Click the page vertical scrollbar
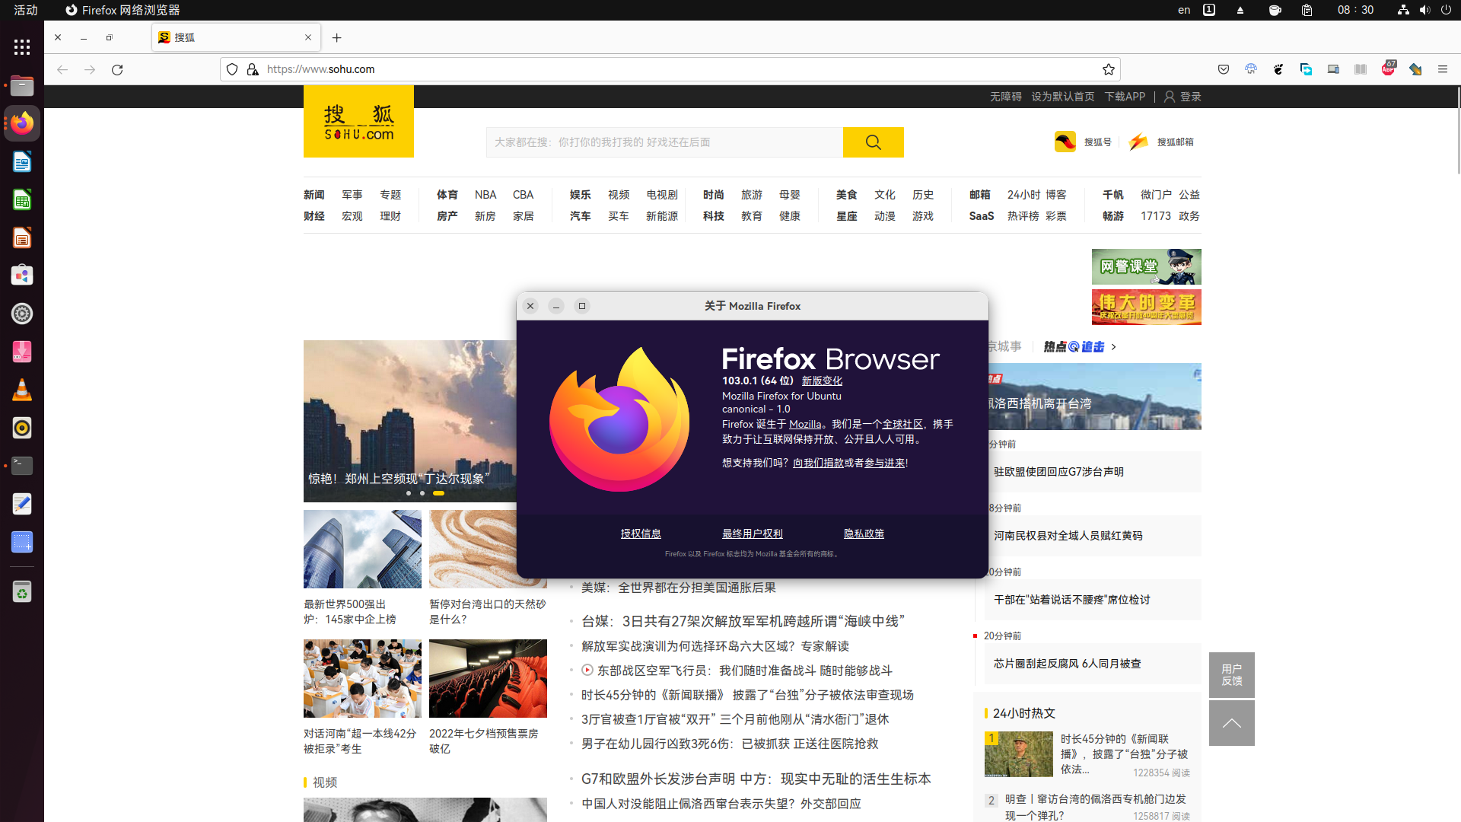 pyautogui.click(x=1458, y=129)
